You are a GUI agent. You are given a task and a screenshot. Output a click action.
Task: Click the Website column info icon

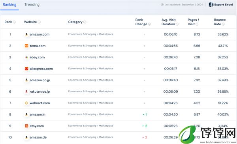coord(39,22)
